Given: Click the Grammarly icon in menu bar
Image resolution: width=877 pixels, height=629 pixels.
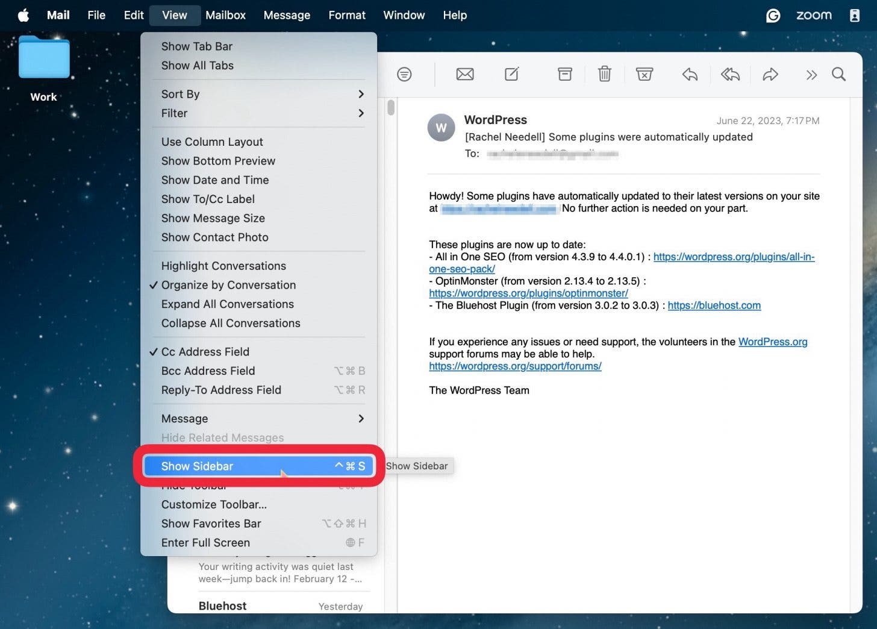Looking at the screenshot, I should (773, 16).
